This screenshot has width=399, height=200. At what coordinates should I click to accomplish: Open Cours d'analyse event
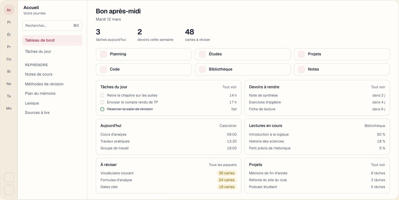click(x=168, y=134)
